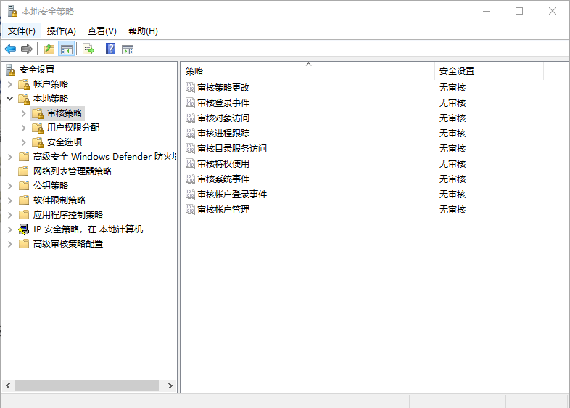The height and width of the screenshot is (408, 570).
Task: Select the 应用程序控制策略 tree item label
Action: 68,215
